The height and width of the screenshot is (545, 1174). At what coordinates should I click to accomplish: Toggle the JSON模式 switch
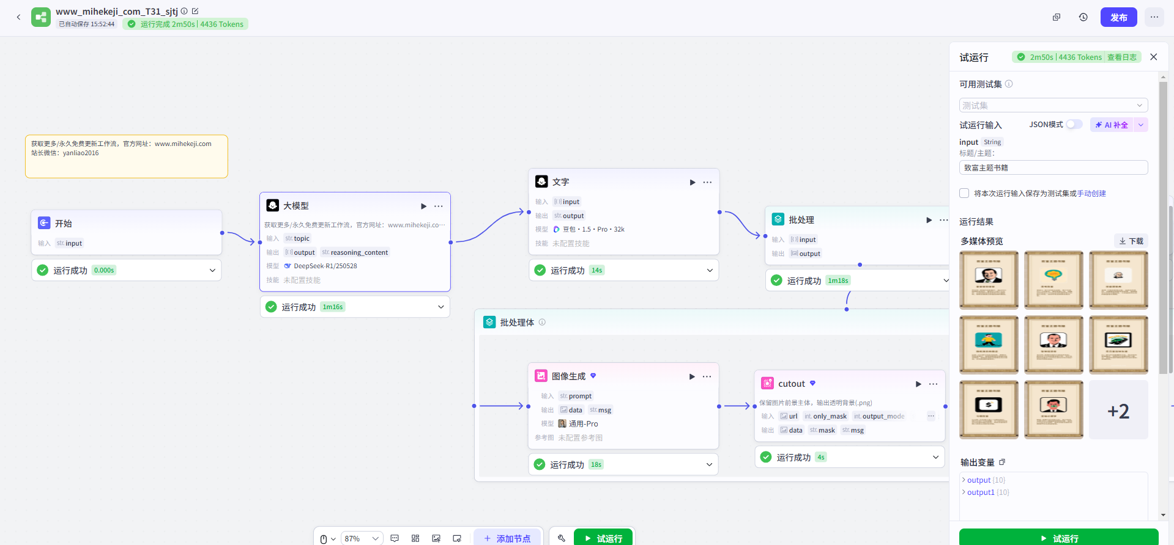1074,125
